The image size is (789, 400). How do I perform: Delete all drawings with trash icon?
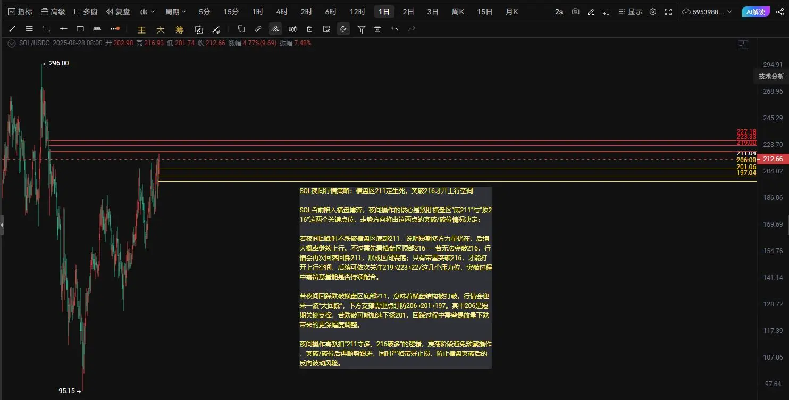pyautogui.click(x=377, y=29)
